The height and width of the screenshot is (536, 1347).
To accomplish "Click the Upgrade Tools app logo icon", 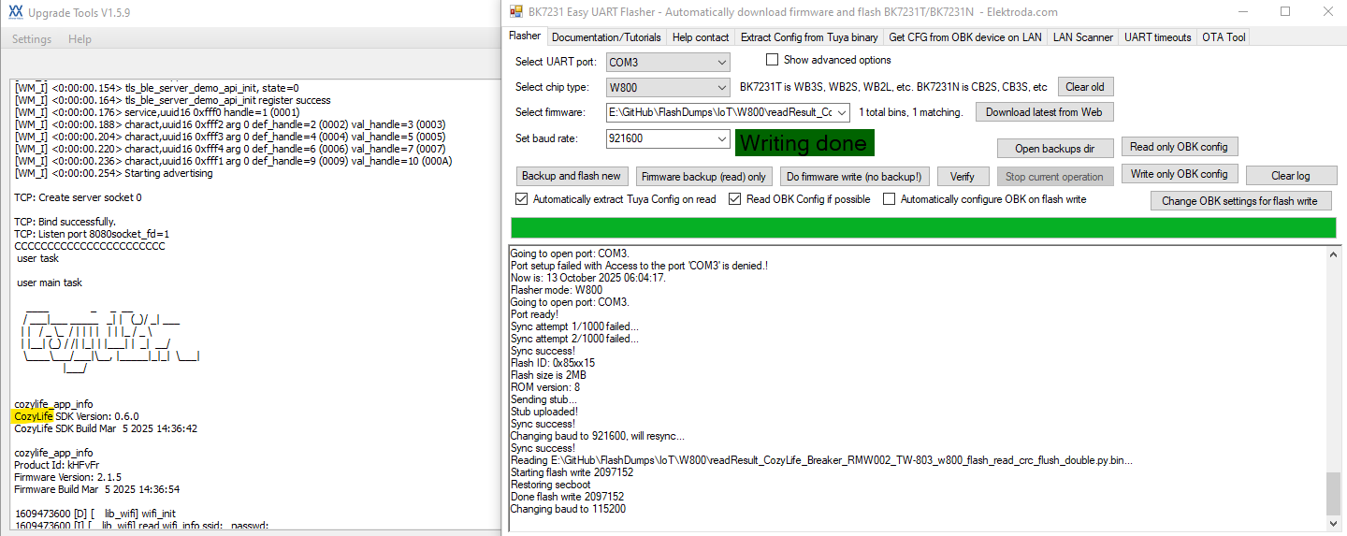I will point(15,12).
